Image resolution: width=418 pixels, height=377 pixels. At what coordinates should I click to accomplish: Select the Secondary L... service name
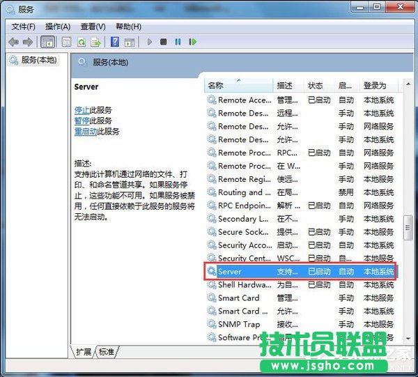point(243,219)
